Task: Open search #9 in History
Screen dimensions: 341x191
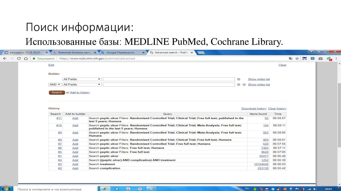Action: (60, 132)
